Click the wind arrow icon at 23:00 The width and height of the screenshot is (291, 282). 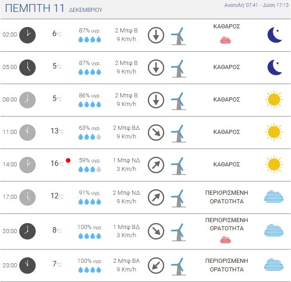click(x=156, y=265)
